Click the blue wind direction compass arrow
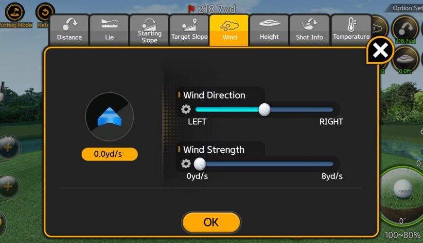 click(x=109, y=116)
